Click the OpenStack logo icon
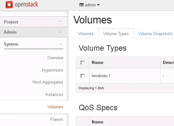The width and height of the screenshot is (174, 126). pyautogui.click(x=9, y=4)
